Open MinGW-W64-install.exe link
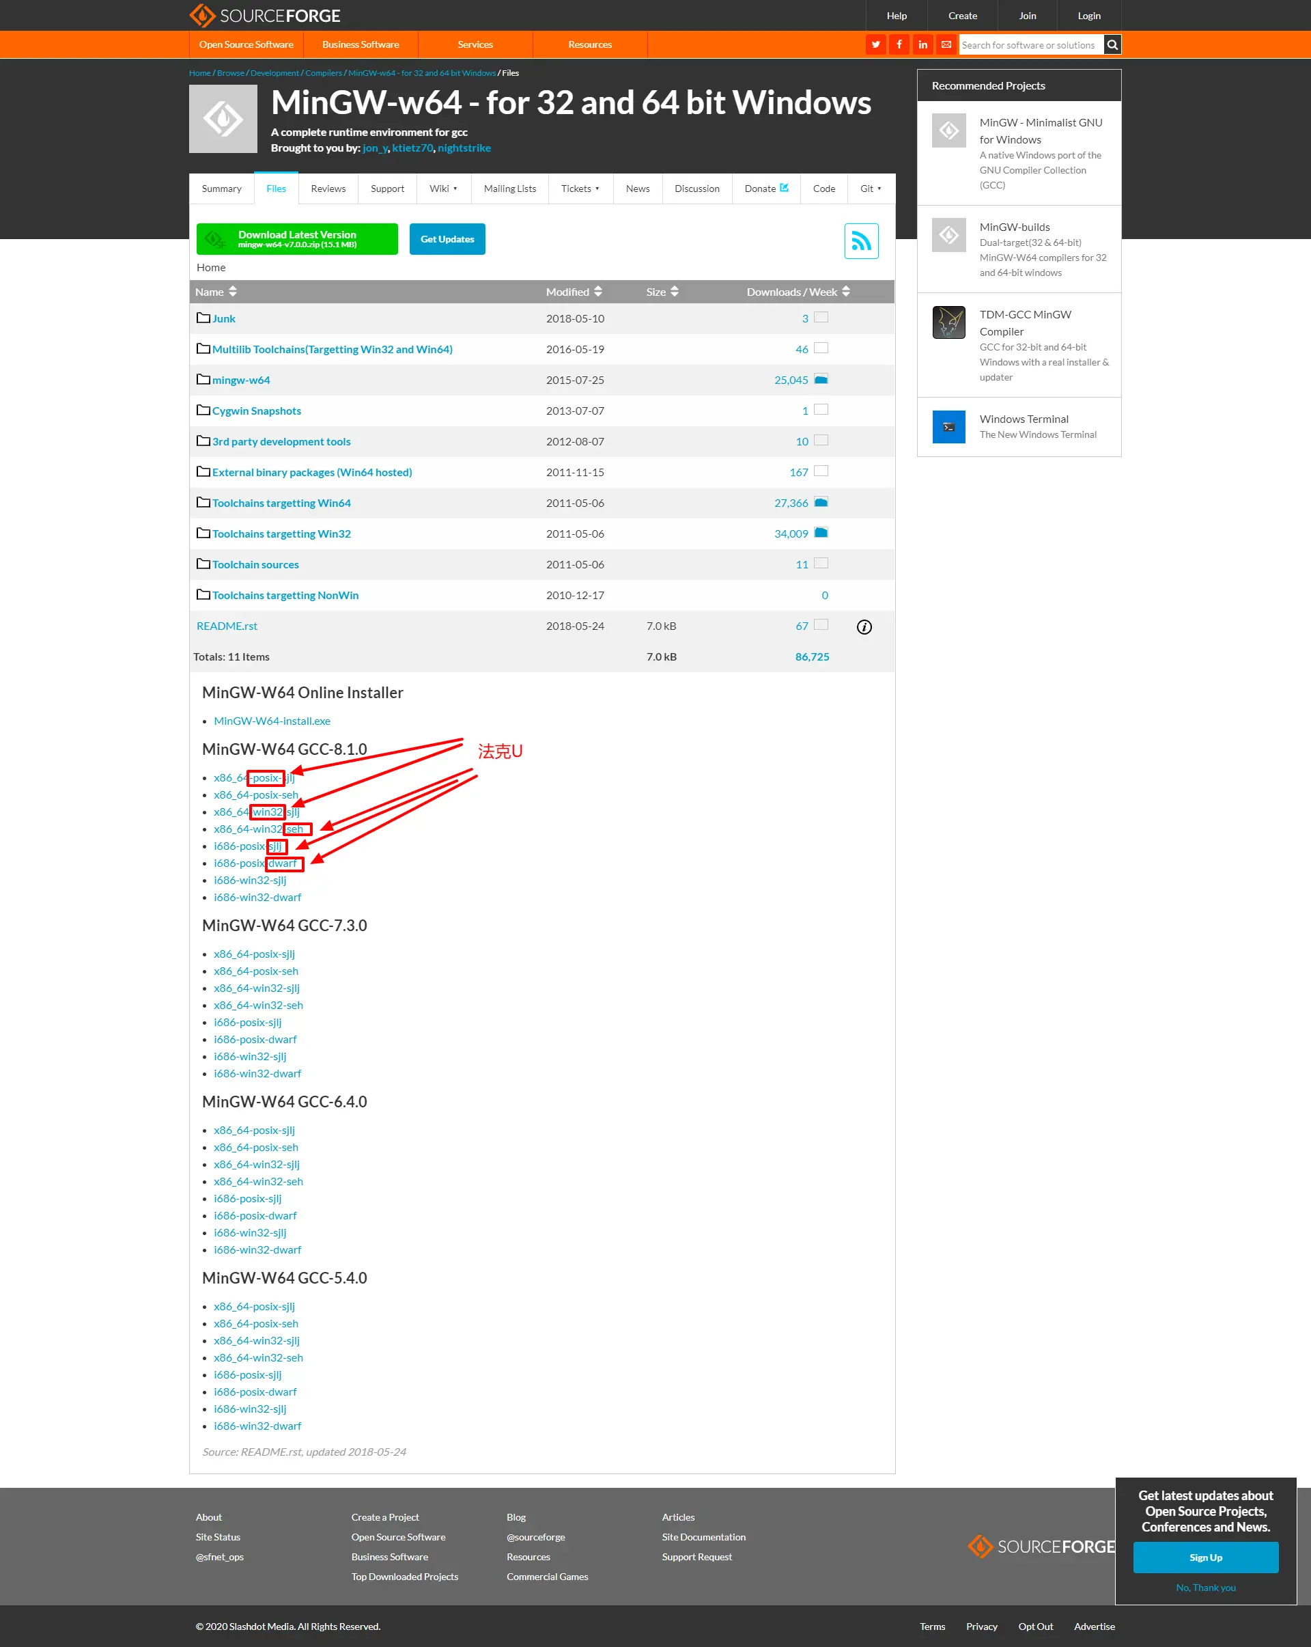The height and width of the screenshot is (1647, 1311). pos(272,721)
